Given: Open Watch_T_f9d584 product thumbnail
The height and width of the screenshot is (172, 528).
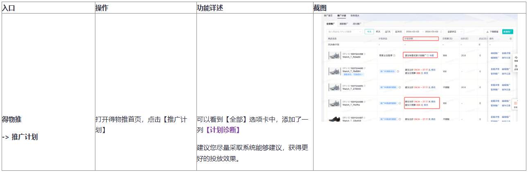Looking at the screenshot, I should pos(334,72).
